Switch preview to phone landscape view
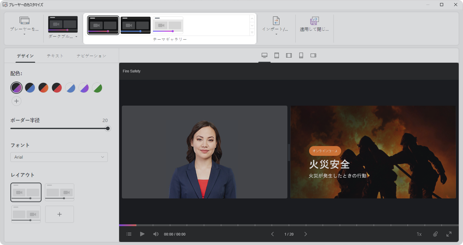463x245 pixels. pos(313,55)
